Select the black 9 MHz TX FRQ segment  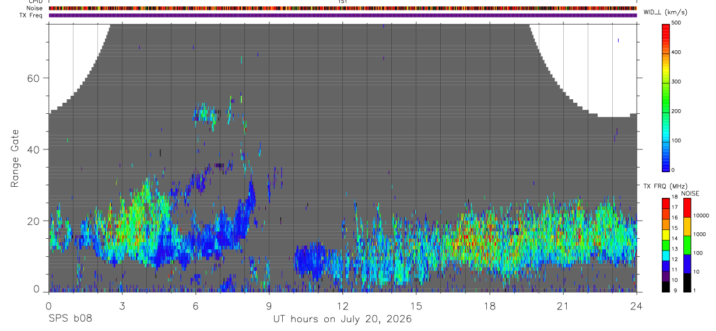[x=665, y=287]
